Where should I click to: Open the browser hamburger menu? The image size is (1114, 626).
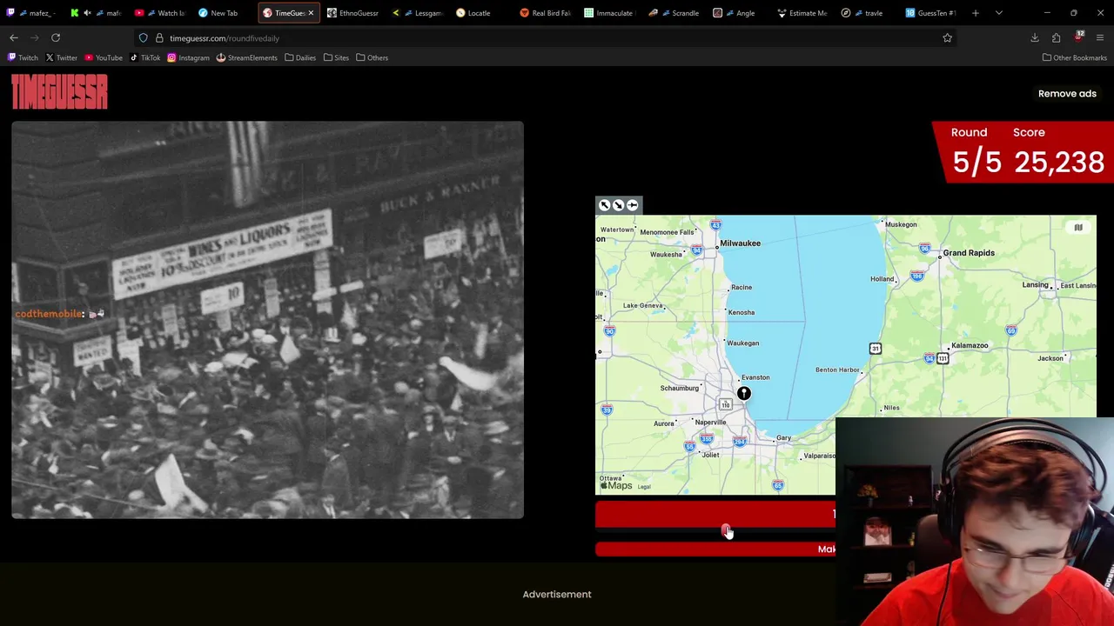click(x=1100, y=37)
